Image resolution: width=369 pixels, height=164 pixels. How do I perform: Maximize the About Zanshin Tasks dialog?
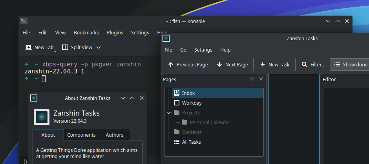coord(132,98)
